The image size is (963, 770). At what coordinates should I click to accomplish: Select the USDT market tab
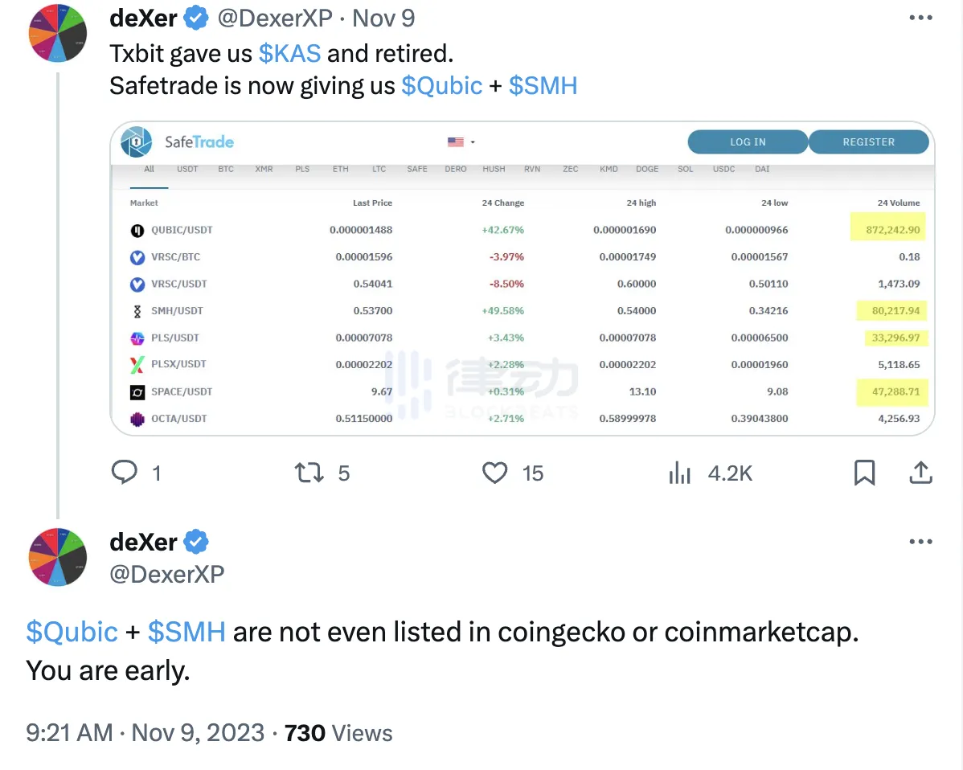coord(187,170)
